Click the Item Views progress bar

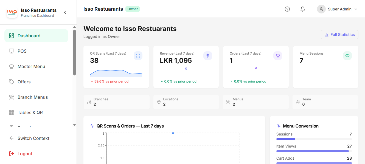pyautogui.click(x=314, y=151)
